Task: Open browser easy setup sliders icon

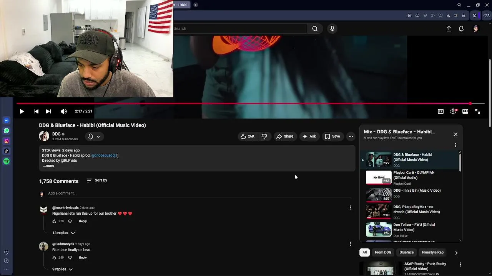Action: pyautogui.click(x=456, y=15)
